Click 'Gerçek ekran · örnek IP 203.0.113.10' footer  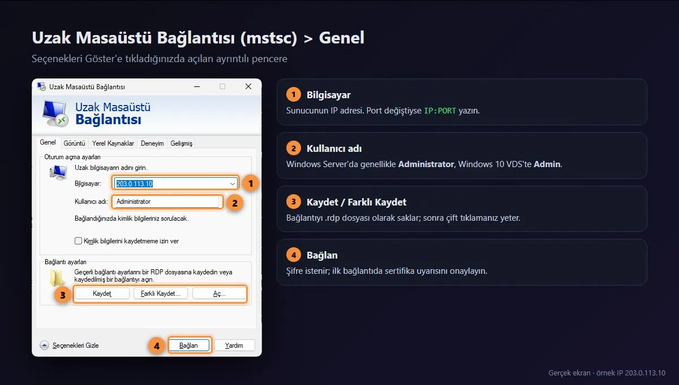pyautogui.click(x=607, y=373)
